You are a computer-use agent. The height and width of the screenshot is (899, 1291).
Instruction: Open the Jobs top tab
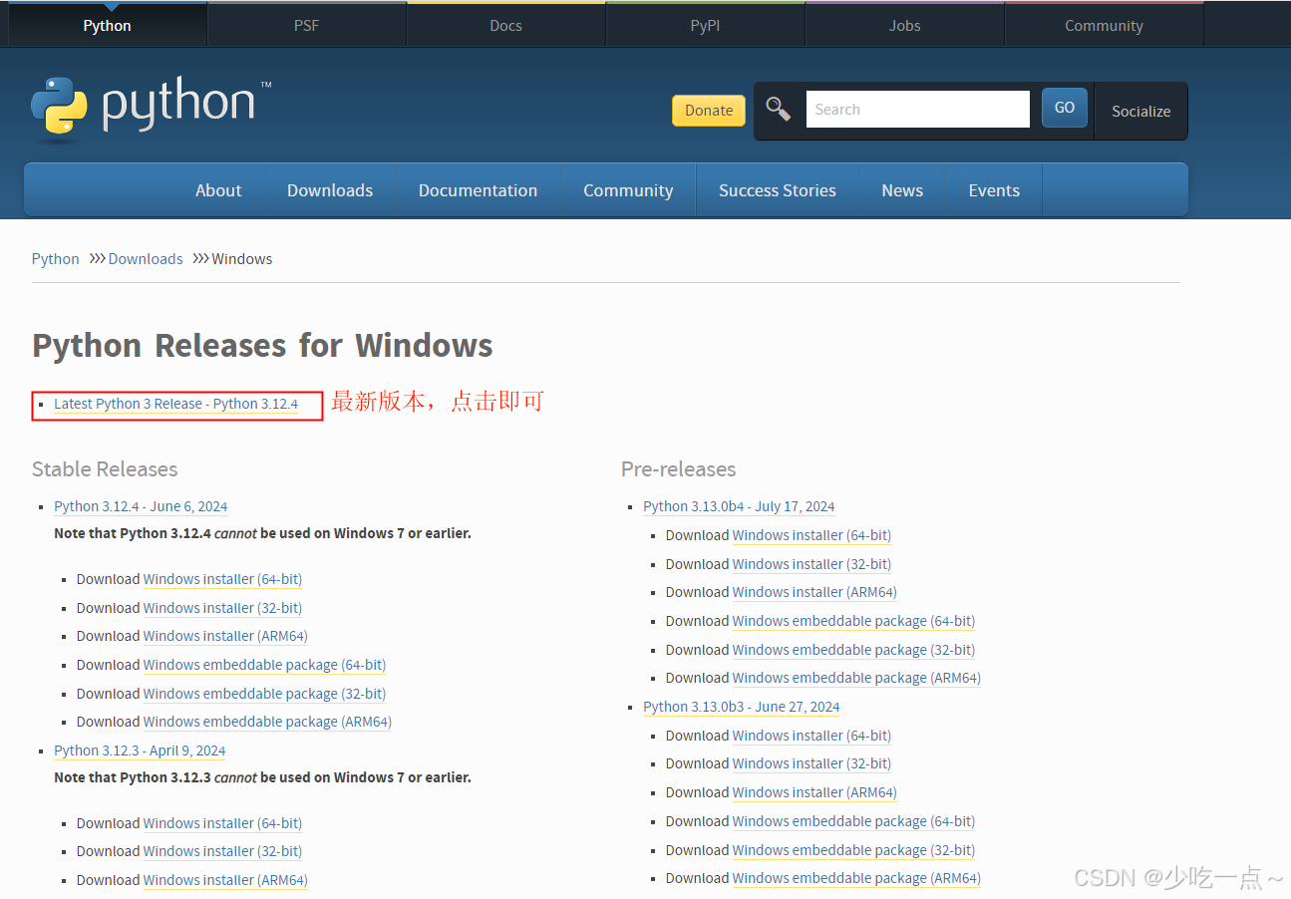coord(904,26)
